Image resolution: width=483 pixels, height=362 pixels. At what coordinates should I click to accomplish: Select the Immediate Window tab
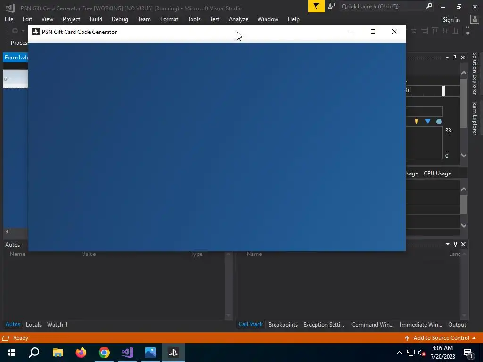pyautogui.click(x=421, y=325)
